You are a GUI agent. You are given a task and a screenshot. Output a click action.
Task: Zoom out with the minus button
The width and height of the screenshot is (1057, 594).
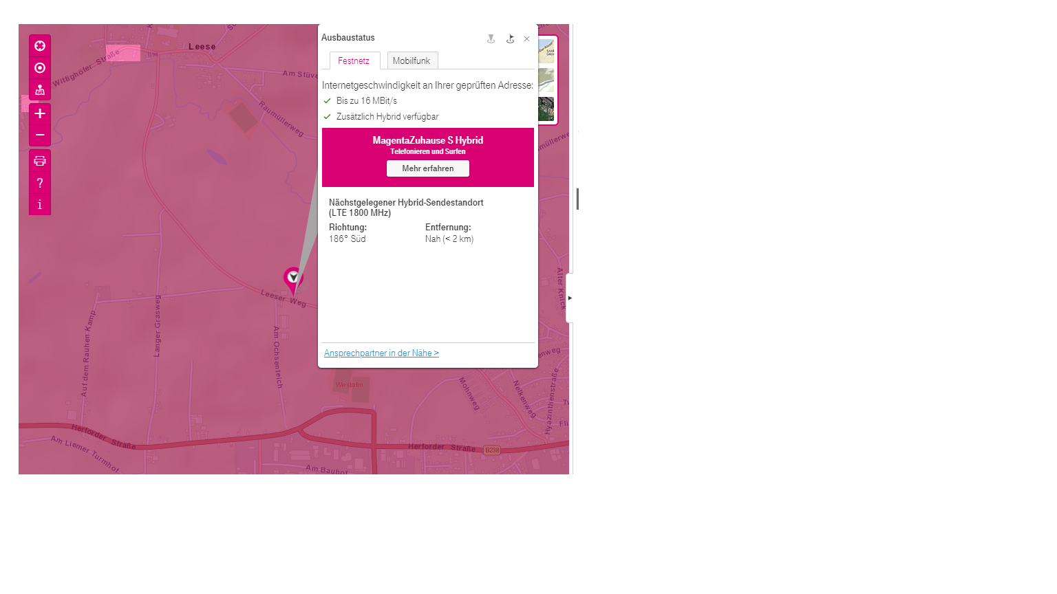(x=40, y=135)
